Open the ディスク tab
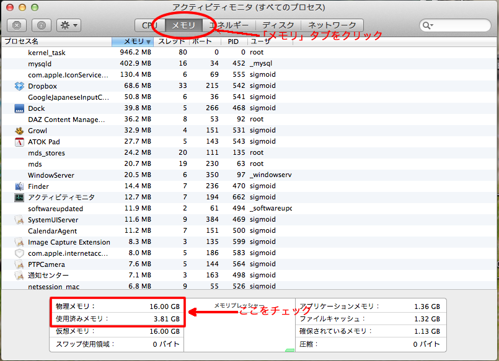The width and height of the screenshot is (499, 361). pos(278,25)
